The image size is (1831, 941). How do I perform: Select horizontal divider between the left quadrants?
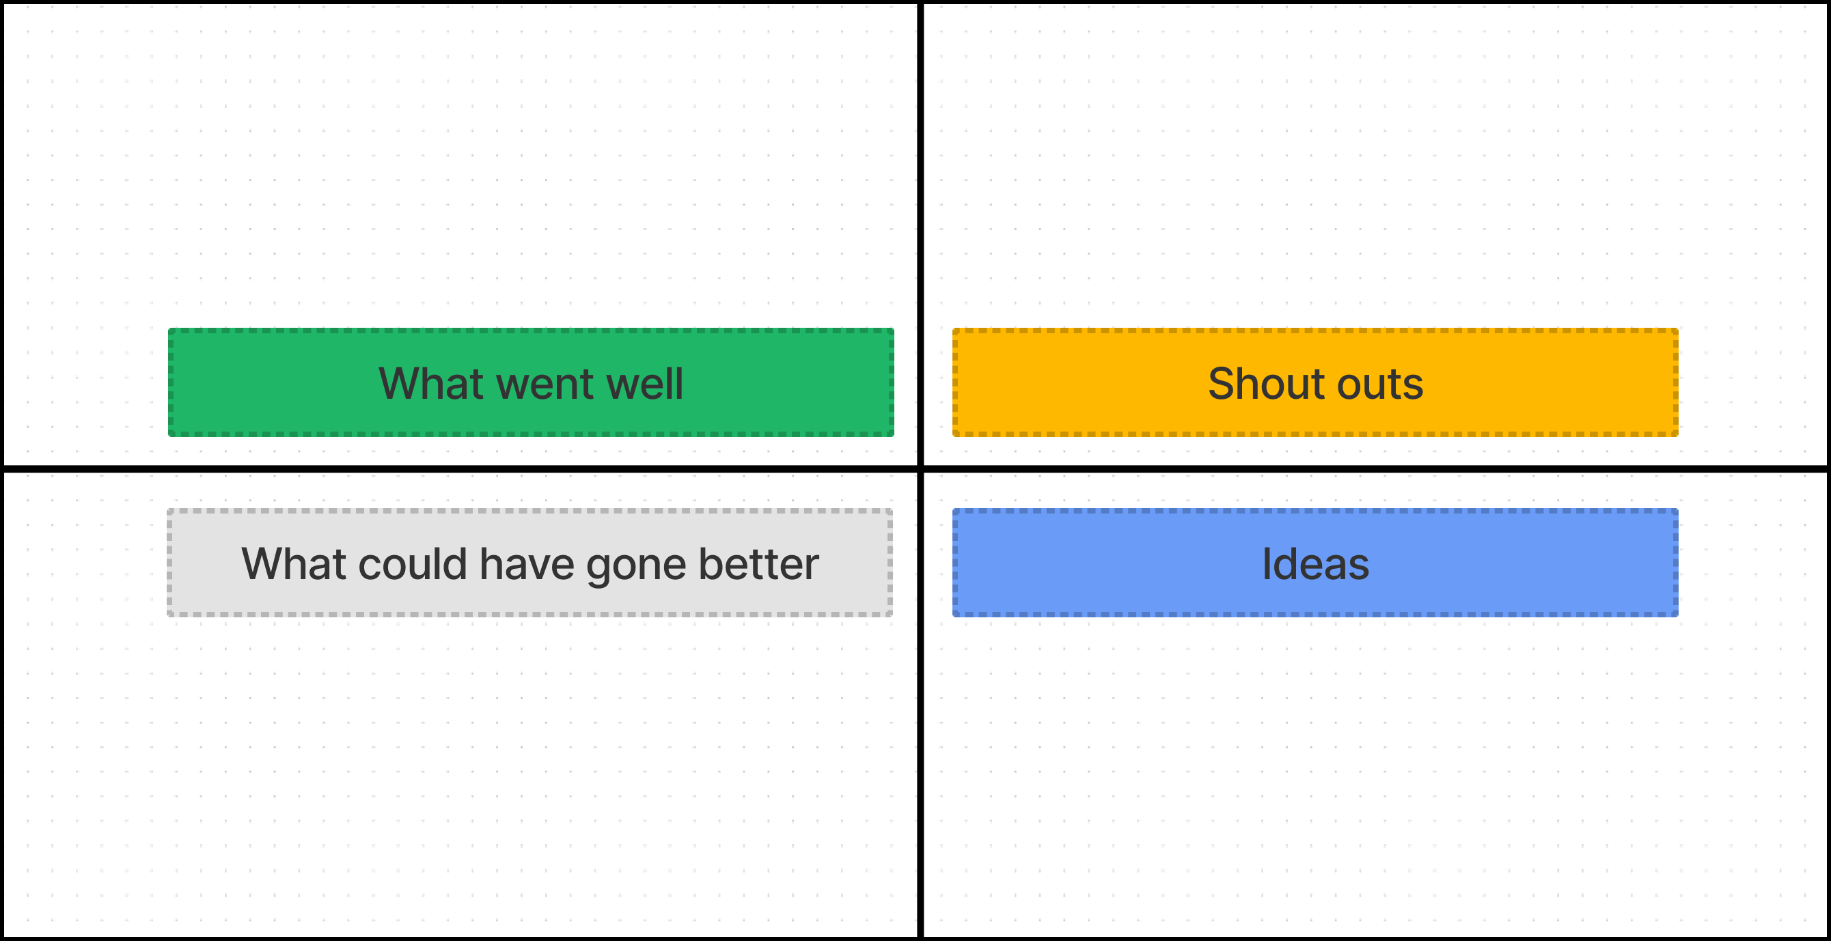[x=455, y=468]
